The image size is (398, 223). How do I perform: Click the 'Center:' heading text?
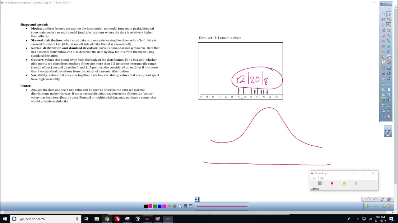26,86
